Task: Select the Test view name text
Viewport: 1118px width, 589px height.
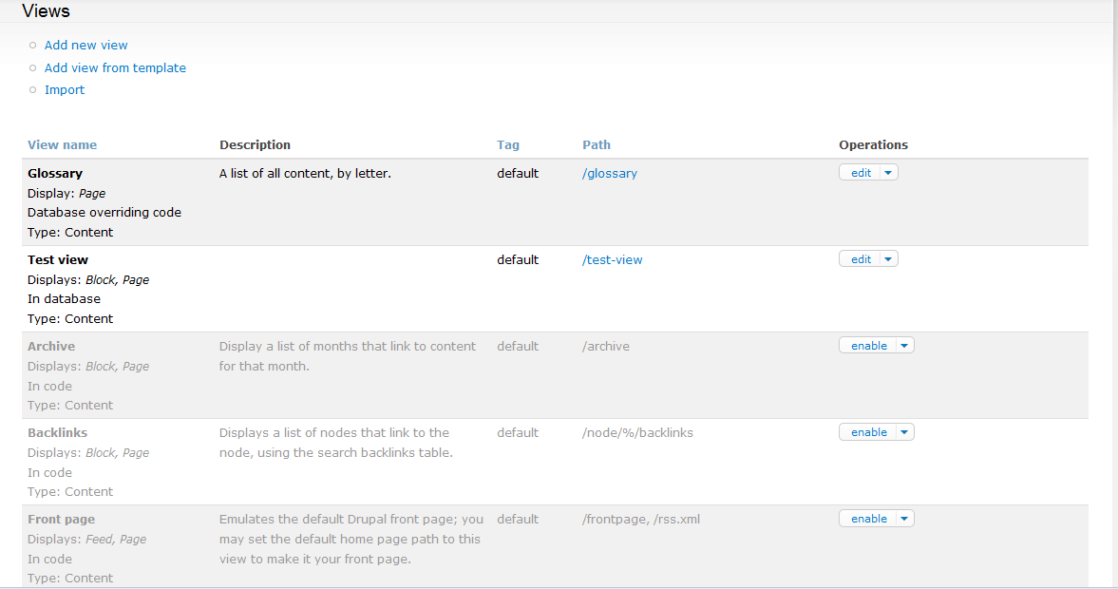Action: 58,260
